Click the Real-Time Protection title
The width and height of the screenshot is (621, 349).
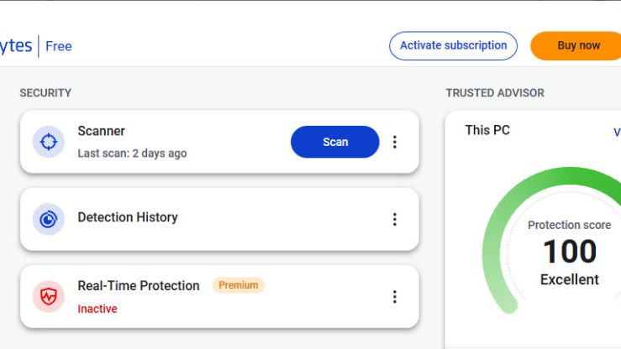click(x=139, y=285)
